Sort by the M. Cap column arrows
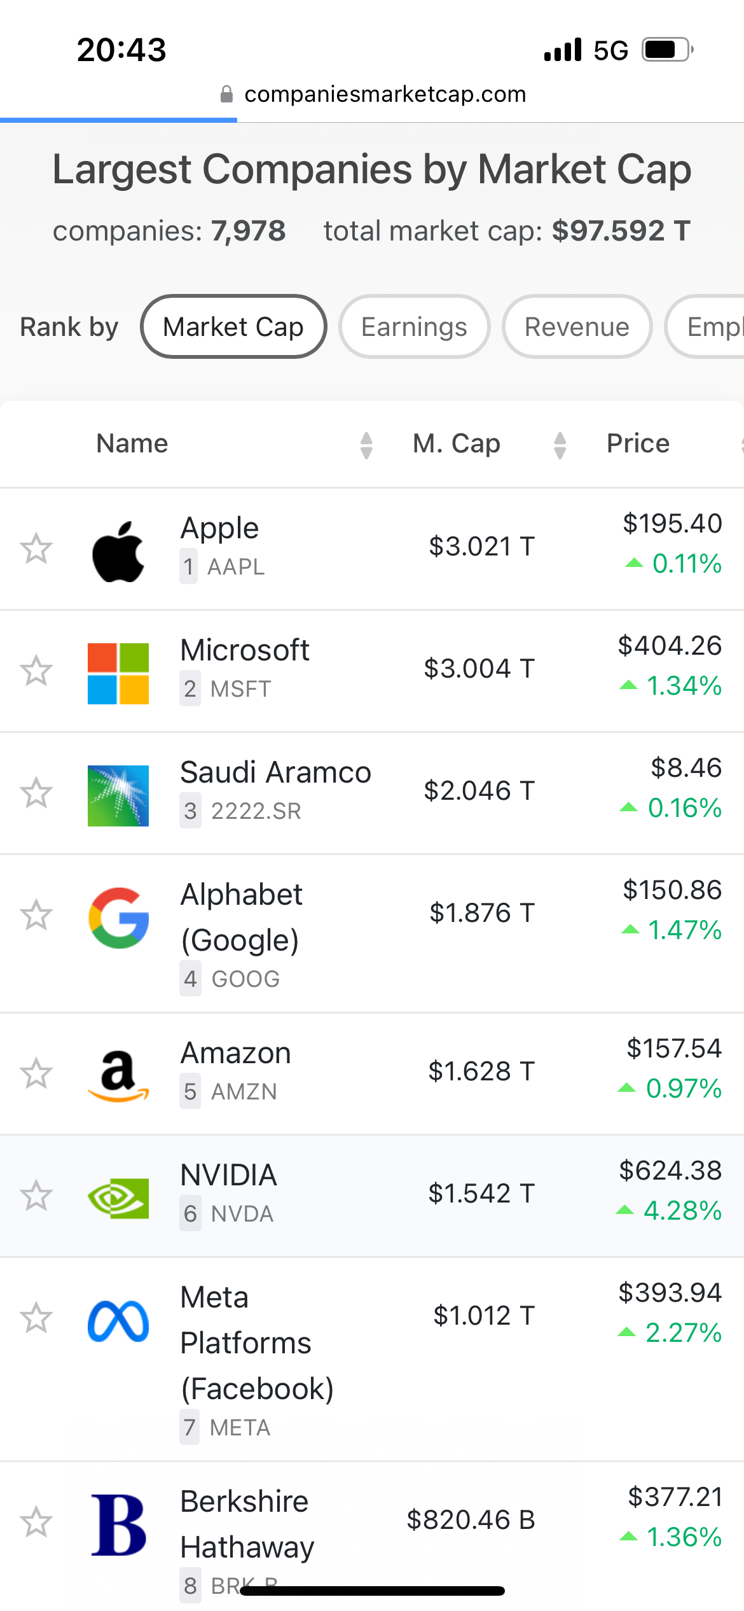This screenshot has width=744, height=1611. pos(560,445)
